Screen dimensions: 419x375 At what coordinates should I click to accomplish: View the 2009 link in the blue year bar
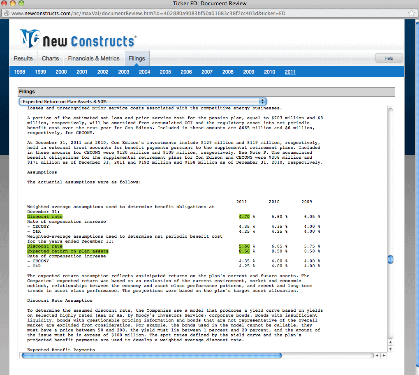point(248,72)
